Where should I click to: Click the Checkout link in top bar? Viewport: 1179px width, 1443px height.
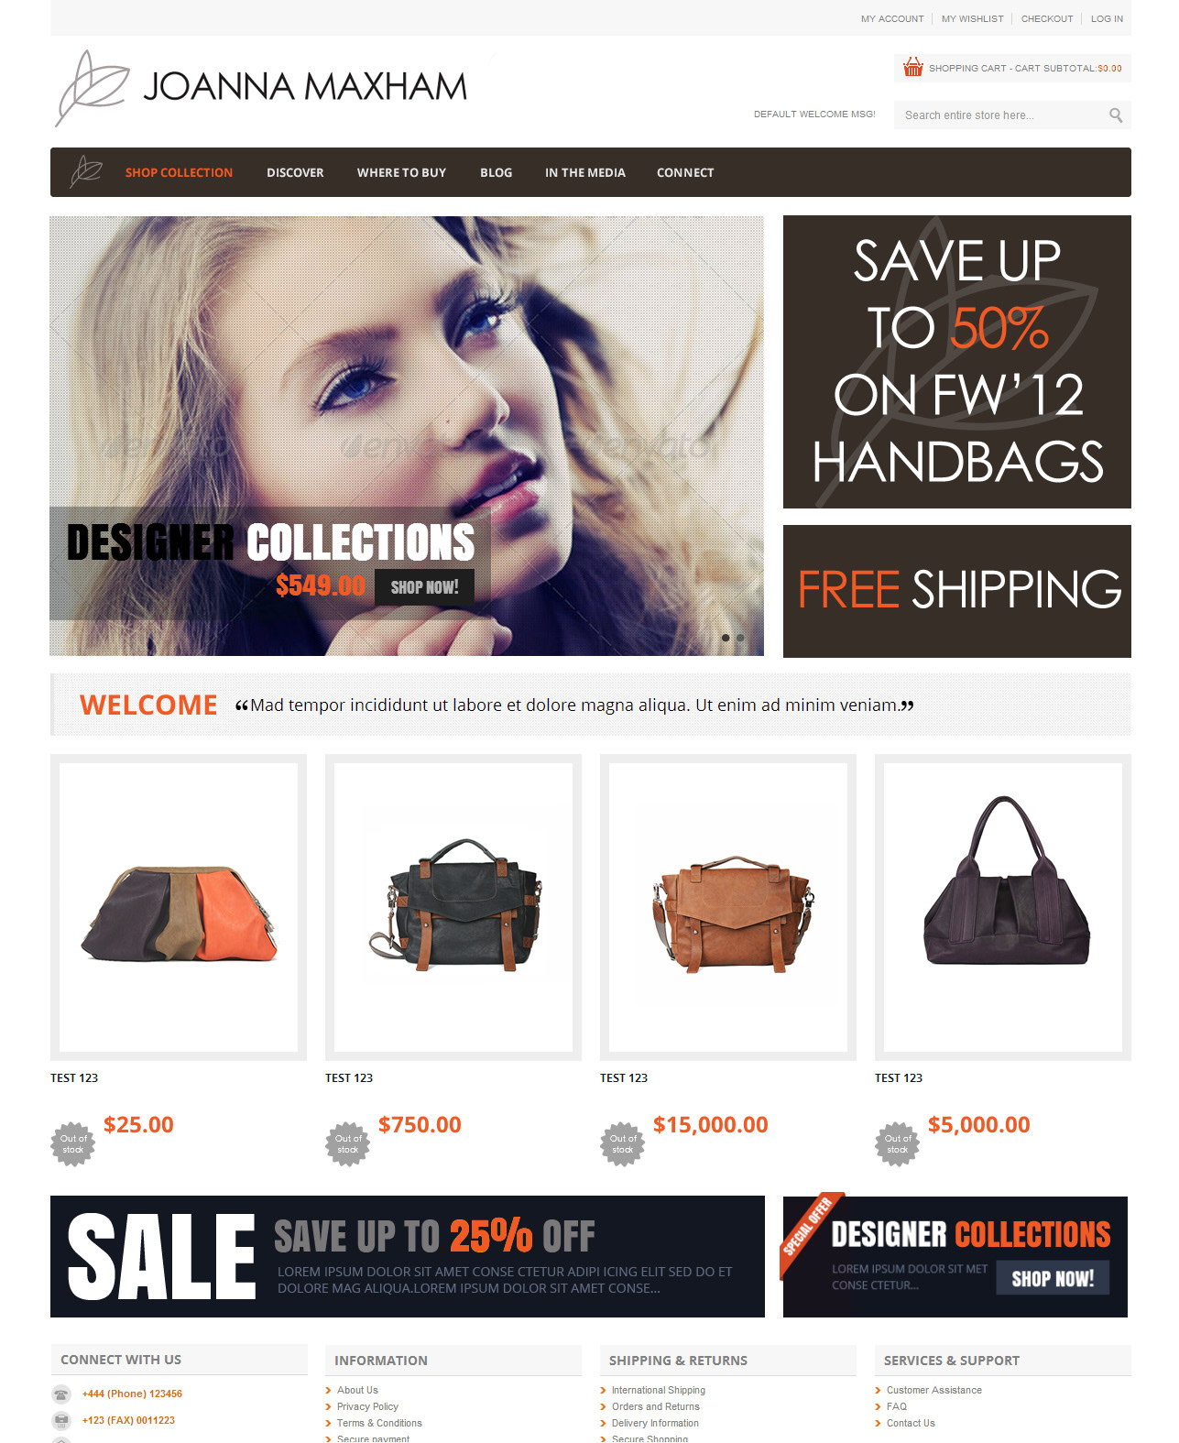point(1047,18)
